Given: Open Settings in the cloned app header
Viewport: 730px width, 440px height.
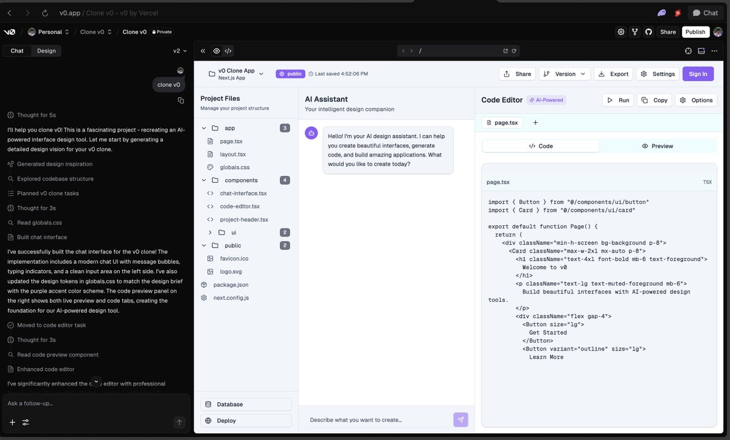Looking at the screenshot, I should pyautogui.click(x=658, y=74).
